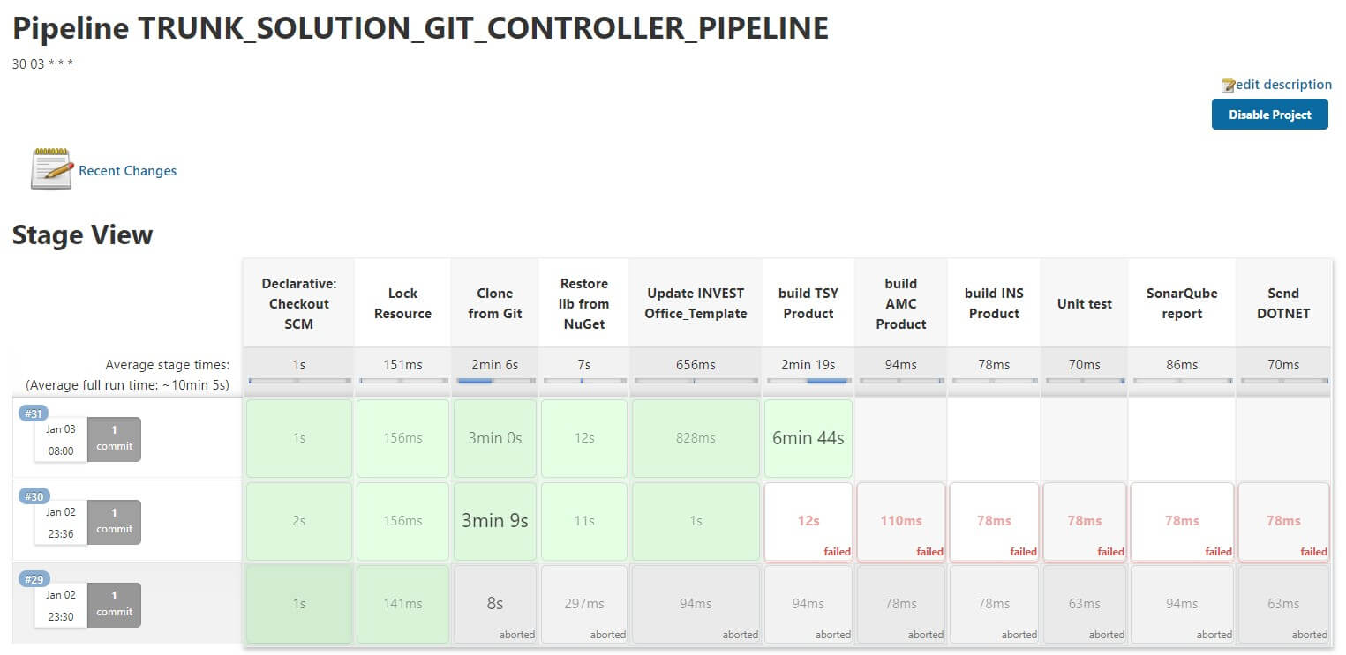Screen dimensions: 1346x655
Task: Open build #29 badge
Action: pos(34,579)
